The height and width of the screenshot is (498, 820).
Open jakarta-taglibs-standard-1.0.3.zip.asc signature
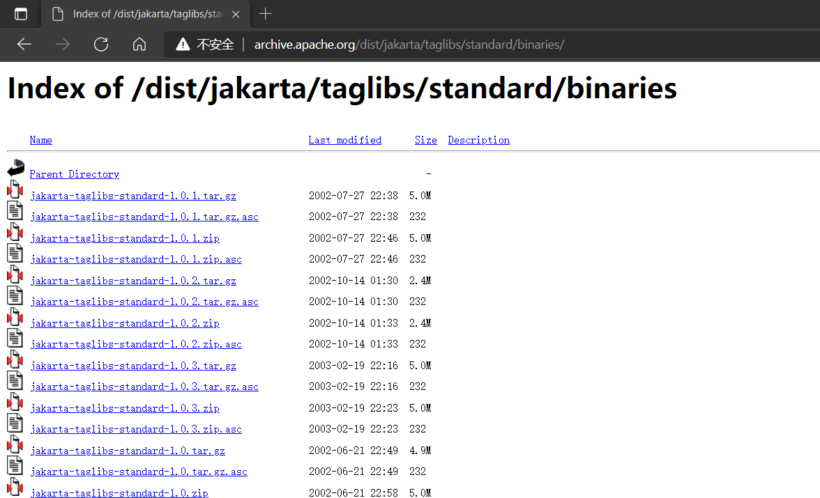point(136,429)
